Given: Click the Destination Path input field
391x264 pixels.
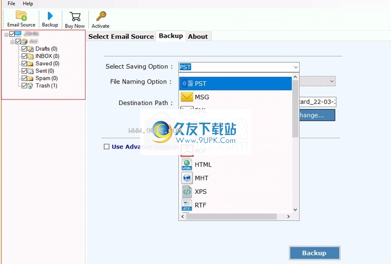Looking at the screenshot, I should point(318,102).
